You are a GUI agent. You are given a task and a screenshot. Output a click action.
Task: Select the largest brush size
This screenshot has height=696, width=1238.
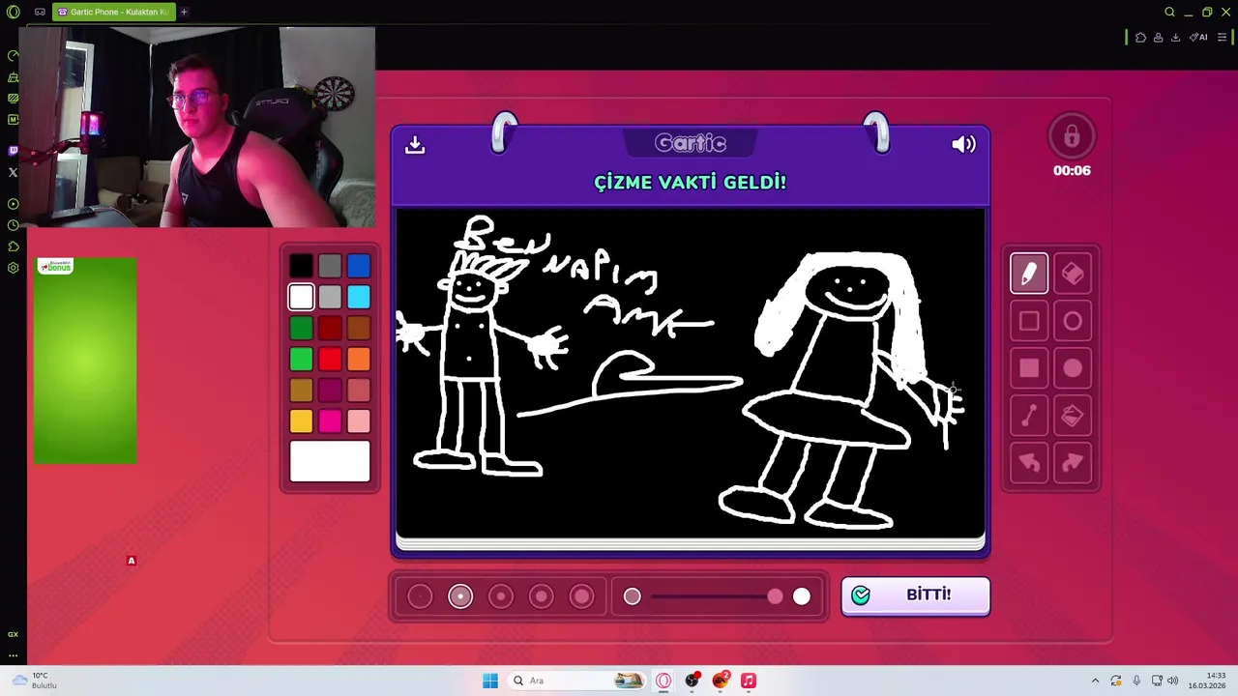[582, 596]
